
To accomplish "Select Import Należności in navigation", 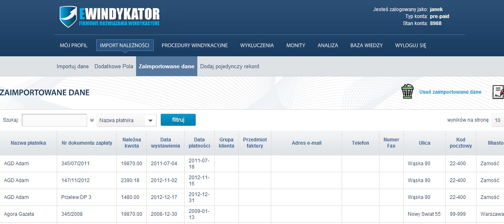I will [125, 46].
